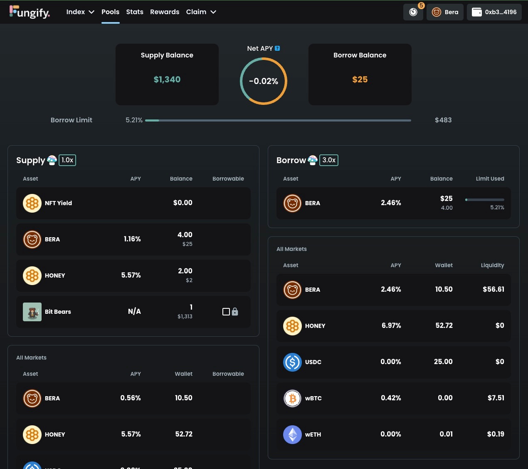Click the Supply Balance card
528x469 pixels.
point(167,74)
